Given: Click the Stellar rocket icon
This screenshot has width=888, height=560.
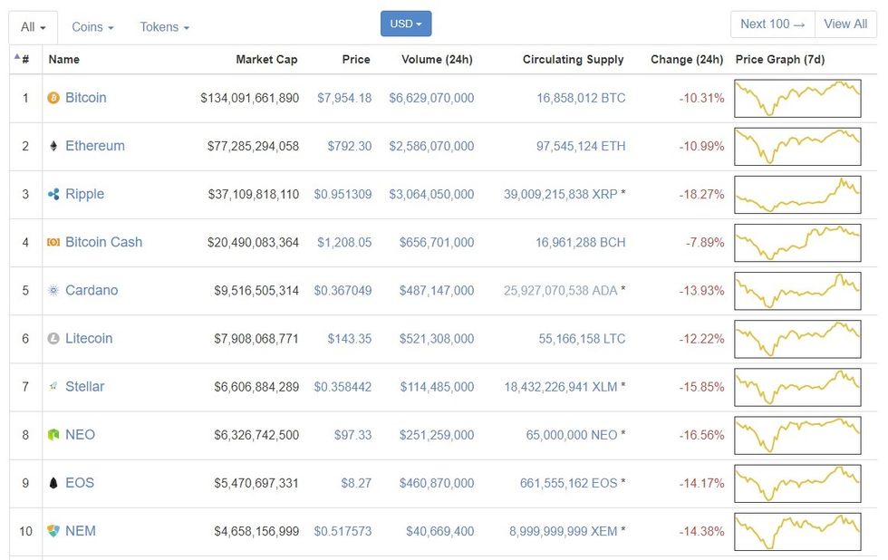Looking at the screenshot, I should [x=54, y=386].
